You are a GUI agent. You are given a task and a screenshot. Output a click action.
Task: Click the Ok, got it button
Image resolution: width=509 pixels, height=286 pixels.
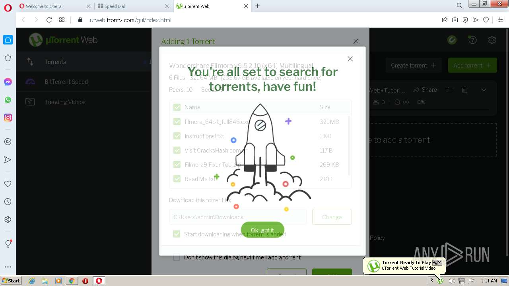262,230
